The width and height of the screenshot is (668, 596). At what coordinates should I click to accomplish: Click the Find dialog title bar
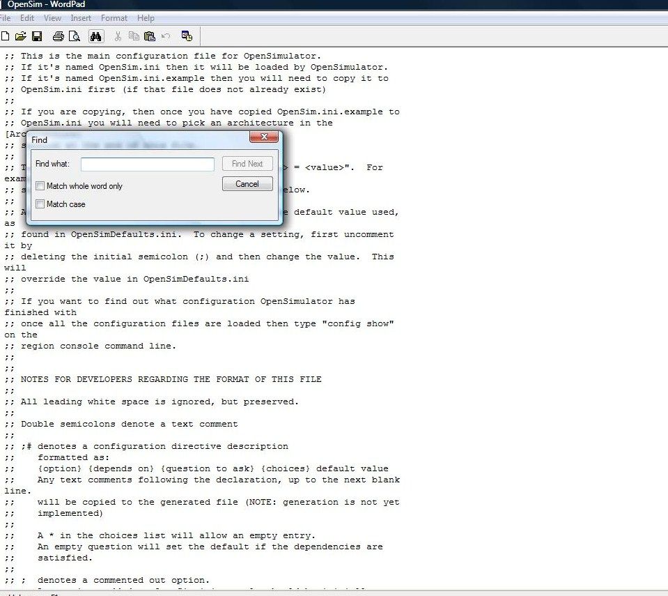coord(139,139)
